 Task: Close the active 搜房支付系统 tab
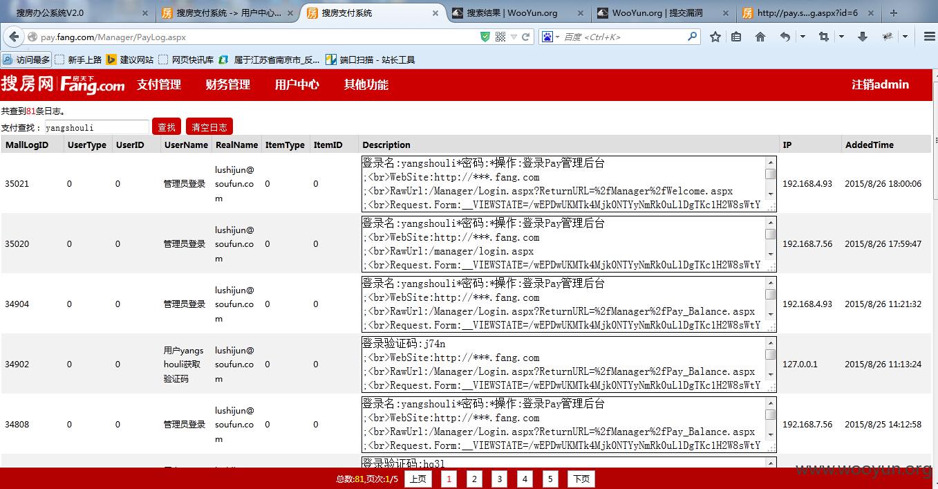tap(435, 12)
